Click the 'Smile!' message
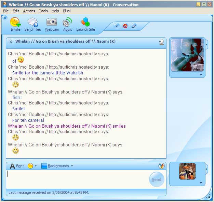 tap(18, 109)
